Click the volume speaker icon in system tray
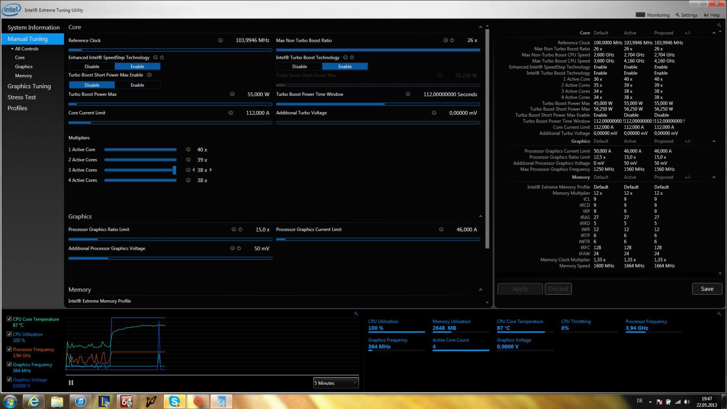 (x=687, y=402)
